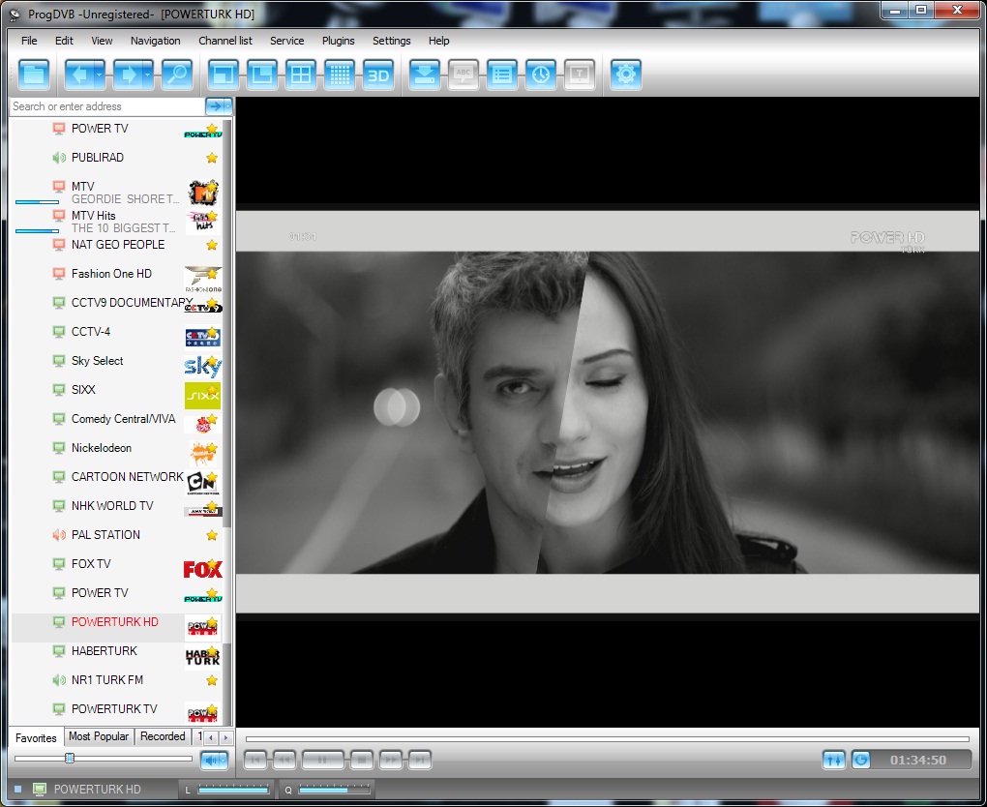Click the channel list vertical scrollbar
Viewport: 987px width, 807px height.
[x=227, y=422]
